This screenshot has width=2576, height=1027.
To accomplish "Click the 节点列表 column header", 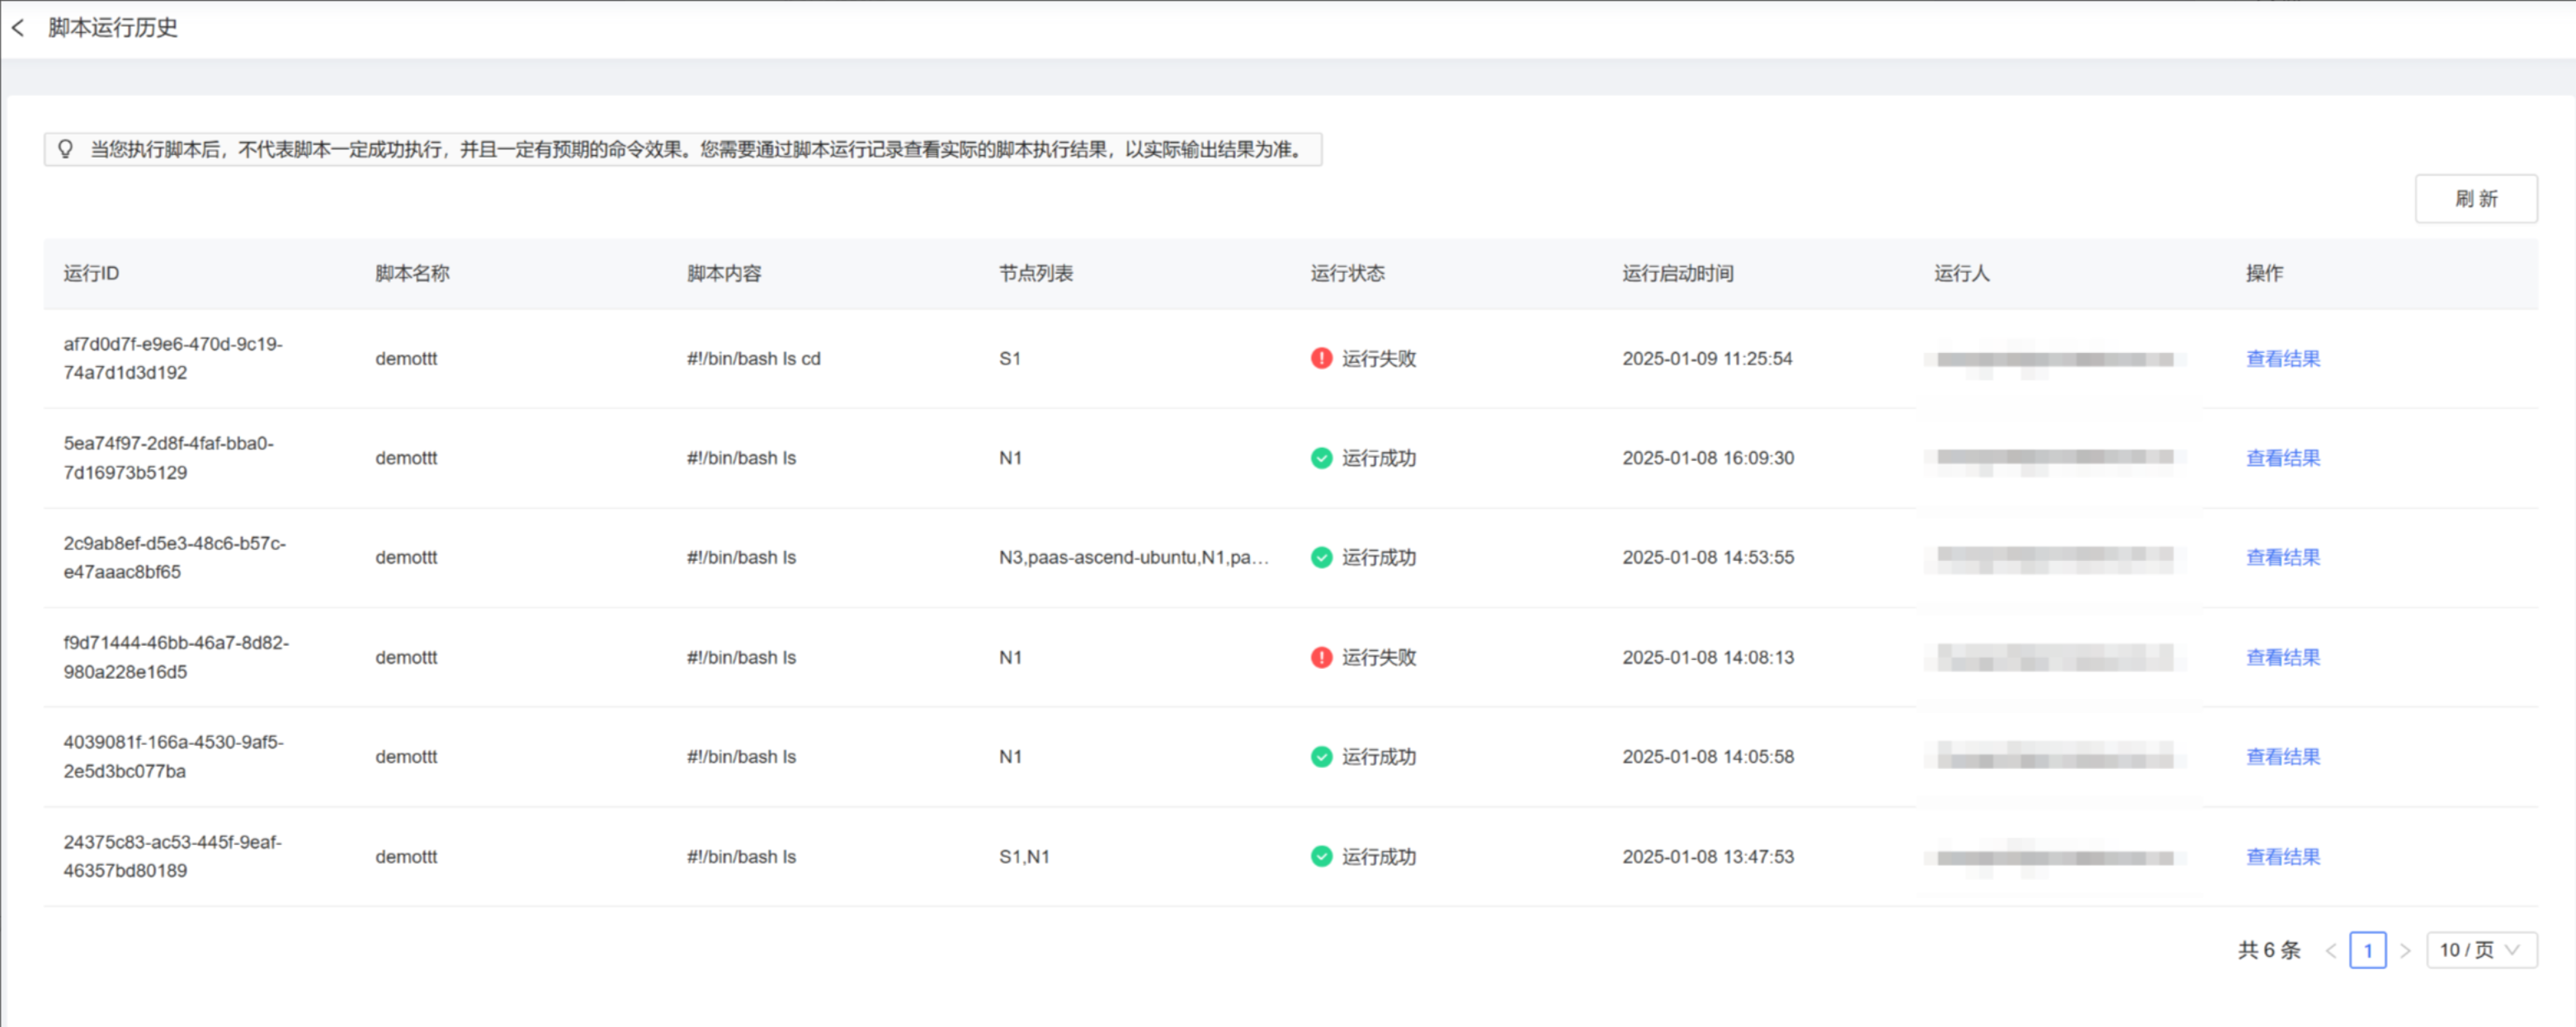I will click(x=1036, y=273).
